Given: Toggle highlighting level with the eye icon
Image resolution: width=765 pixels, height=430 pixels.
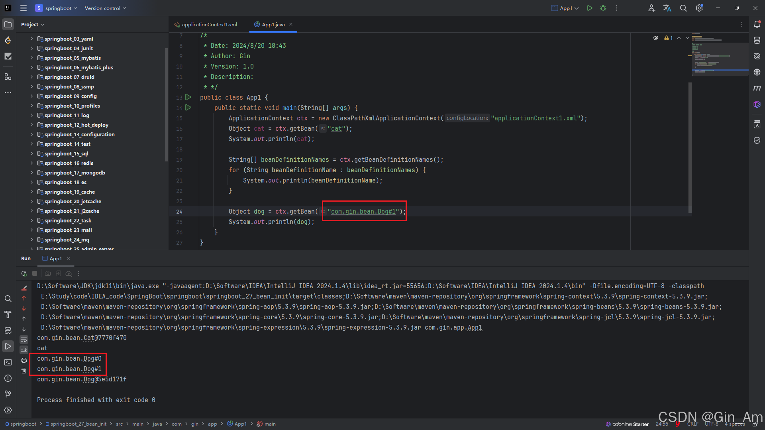Looking at the screenshot, I should 656,38.
